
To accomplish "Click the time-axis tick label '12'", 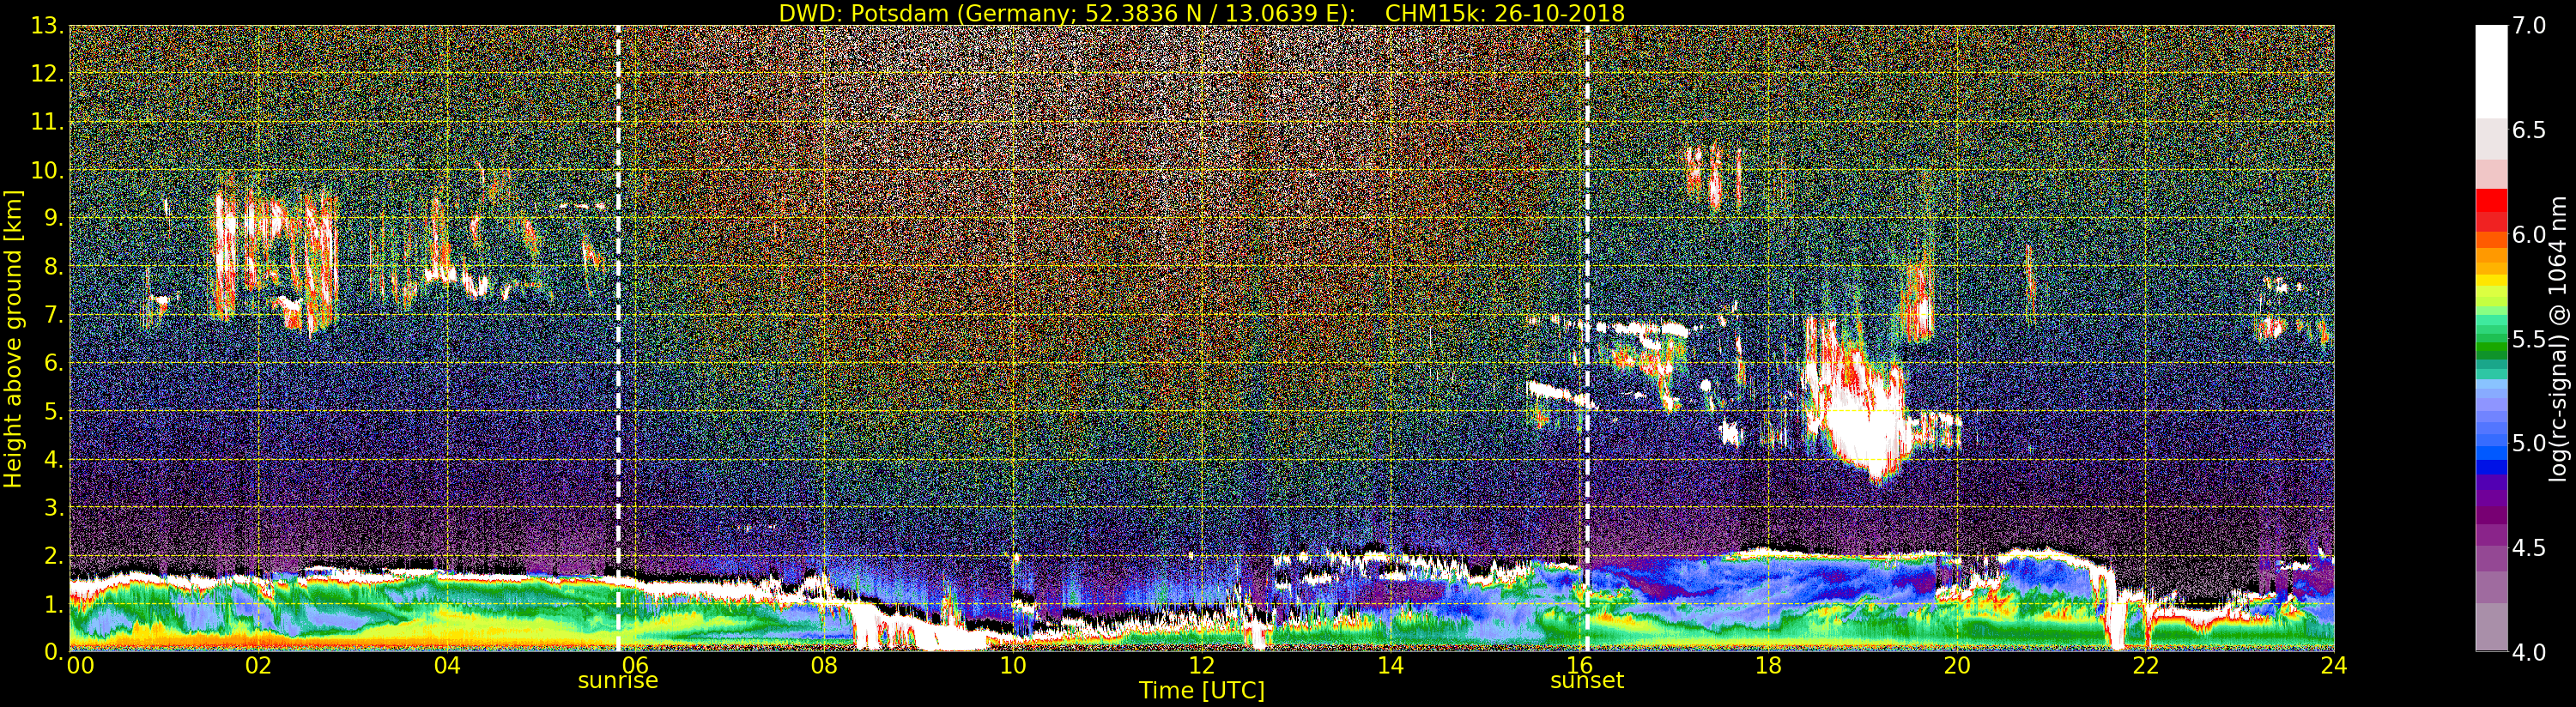I will pyautogui.click(x=1201, y=666).
